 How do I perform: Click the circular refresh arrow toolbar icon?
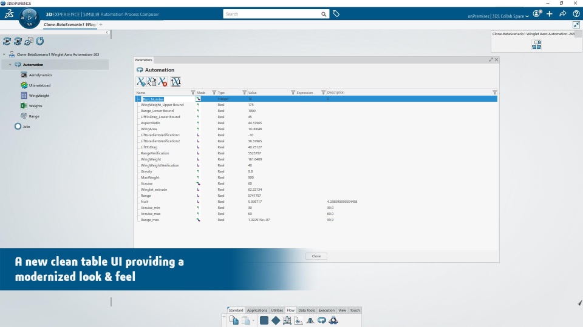point(40,41)
